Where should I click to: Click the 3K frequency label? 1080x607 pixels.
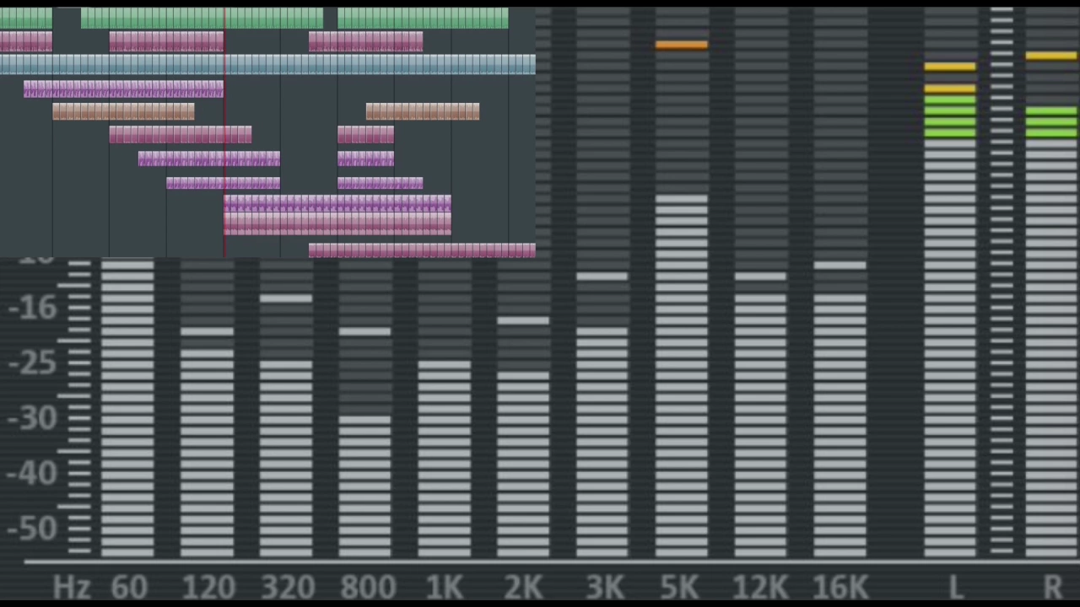[603, 588]
